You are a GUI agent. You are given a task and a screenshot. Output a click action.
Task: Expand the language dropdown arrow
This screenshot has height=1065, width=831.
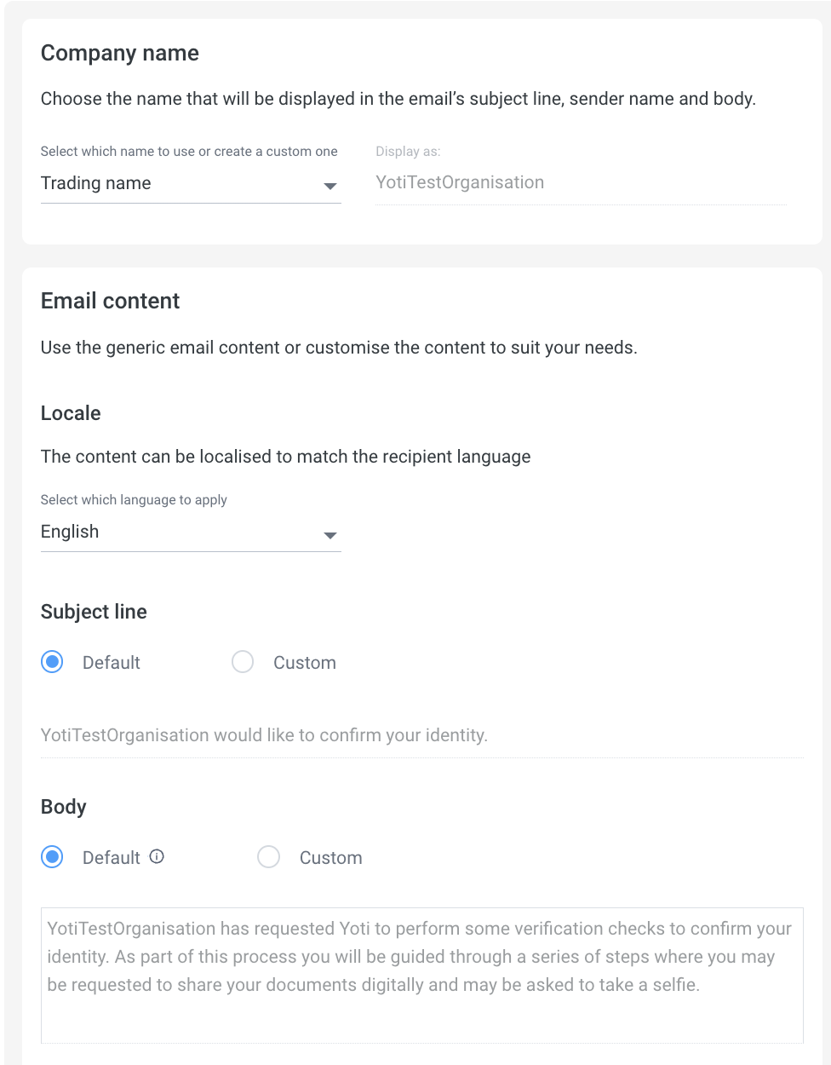(x=330, y=535)
